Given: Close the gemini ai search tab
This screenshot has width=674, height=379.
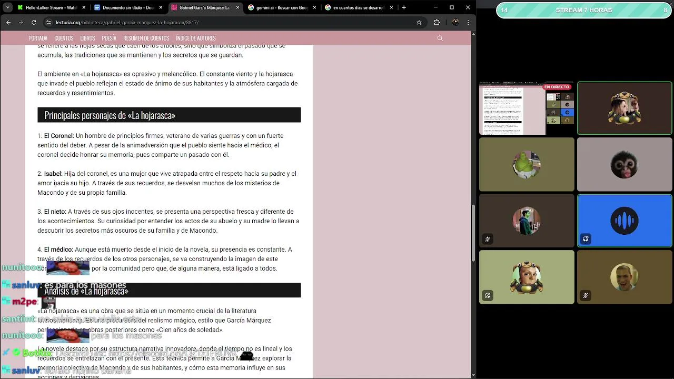Looking at the screenshot, I should click(x=314, y=7).
